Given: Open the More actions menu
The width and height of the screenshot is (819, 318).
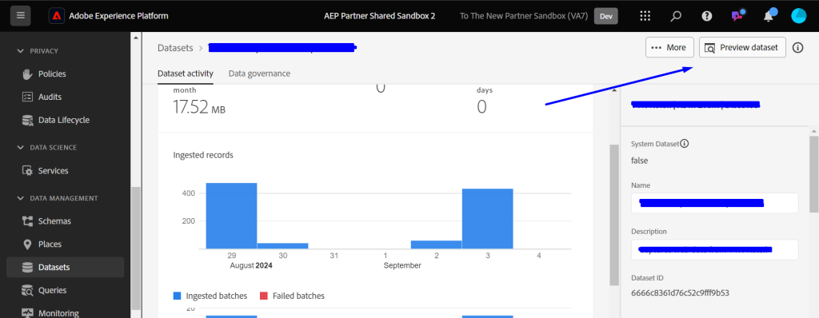Looking at the screenshot, I should click(x=669, y=47).
